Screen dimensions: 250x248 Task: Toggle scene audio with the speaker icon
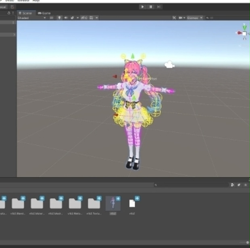[66, 18]
